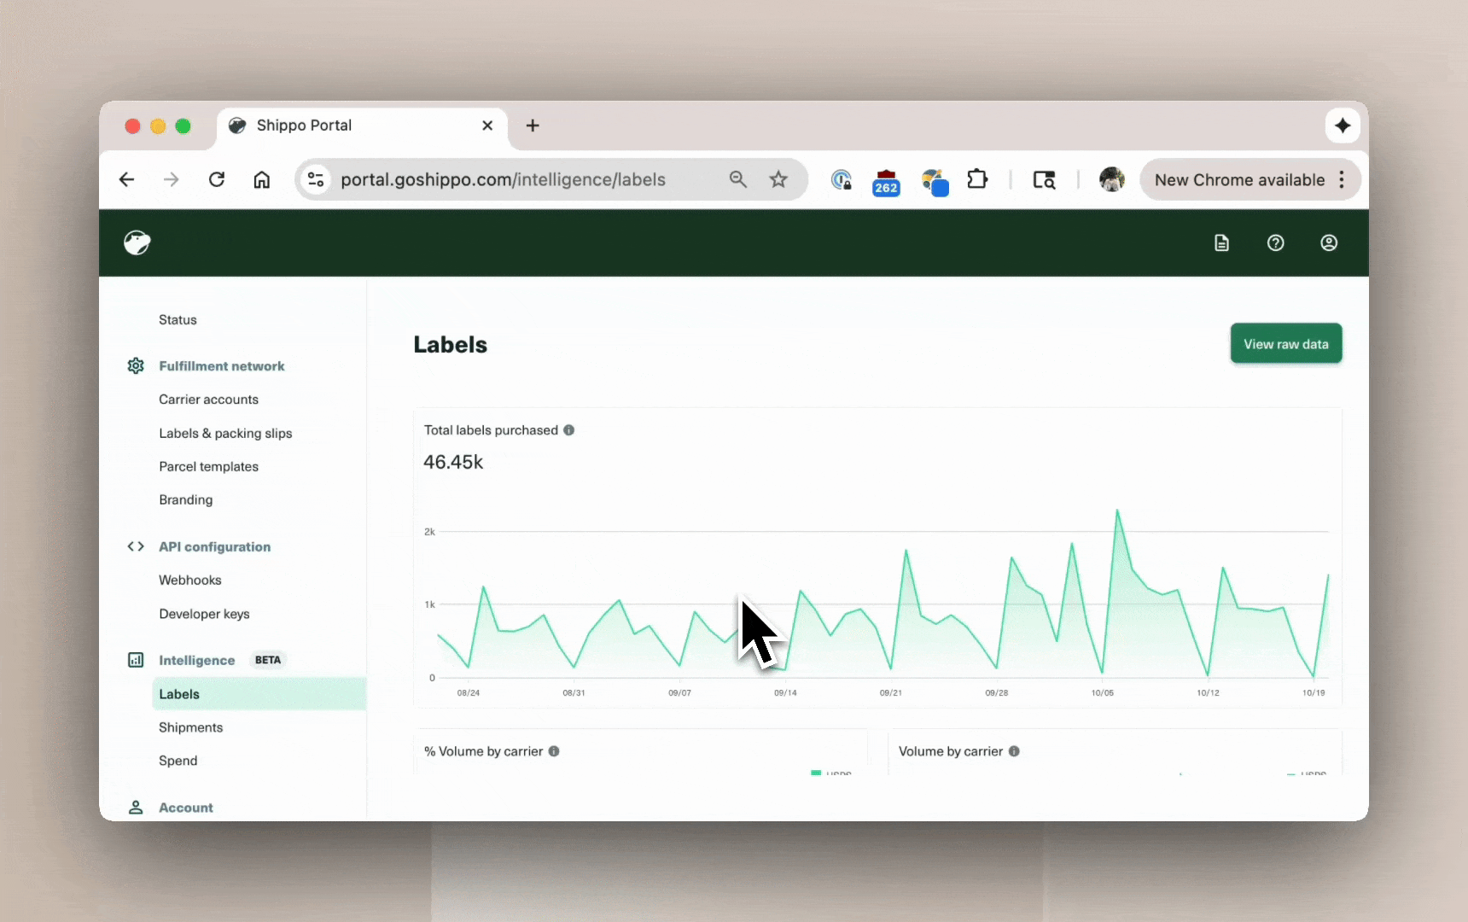Open Developer keys in the sidebar
Image resolution: width=1468 pixels, height=922 pixels.
point(204,614)
